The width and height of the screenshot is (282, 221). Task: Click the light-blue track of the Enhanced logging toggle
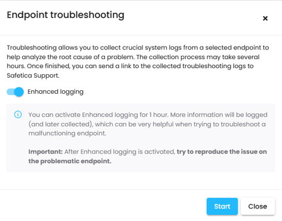pyautogui.click(x=11, y=92)
